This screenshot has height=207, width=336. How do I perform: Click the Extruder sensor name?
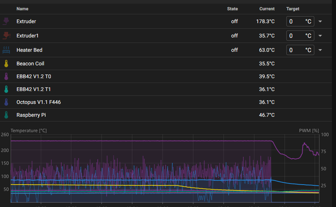pyautogui.click(x=26, y=21)
